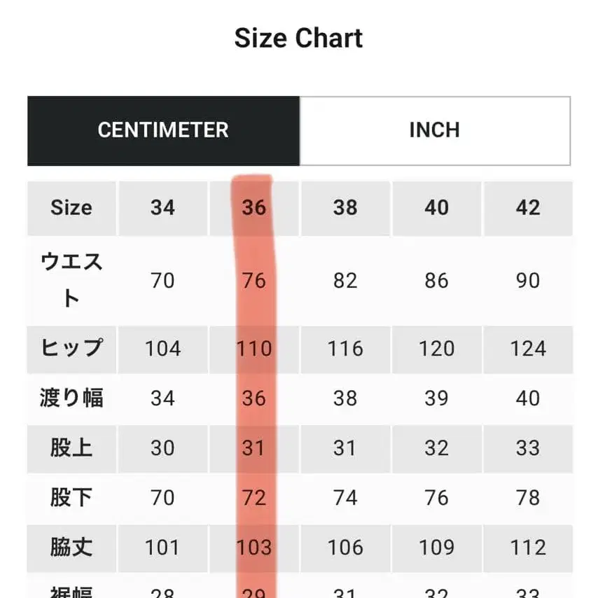The width and height of the screenshot is (598, 598).
Task: Switch to the INCH tab
Action: tap(434, 130)
